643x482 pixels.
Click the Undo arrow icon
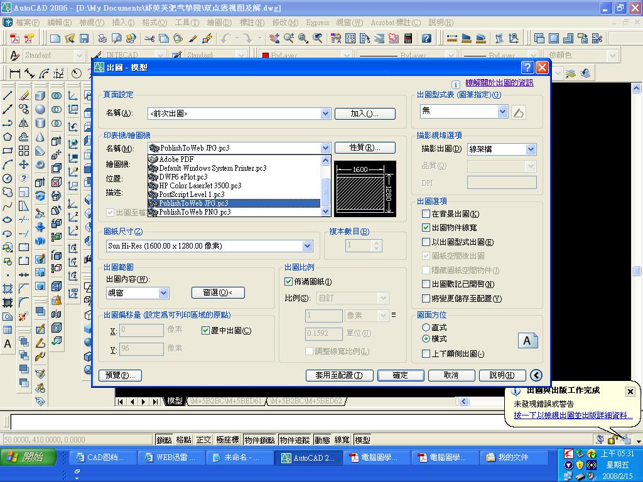click(x=225, y=38)
